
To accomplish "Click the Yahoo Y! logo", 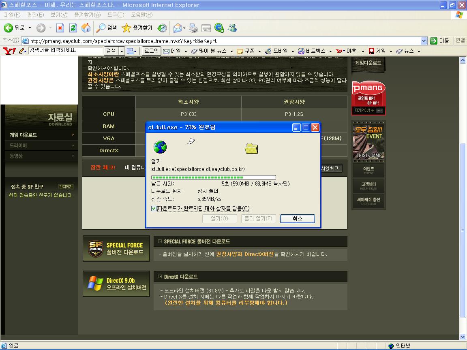I will (x=9, y=51).
